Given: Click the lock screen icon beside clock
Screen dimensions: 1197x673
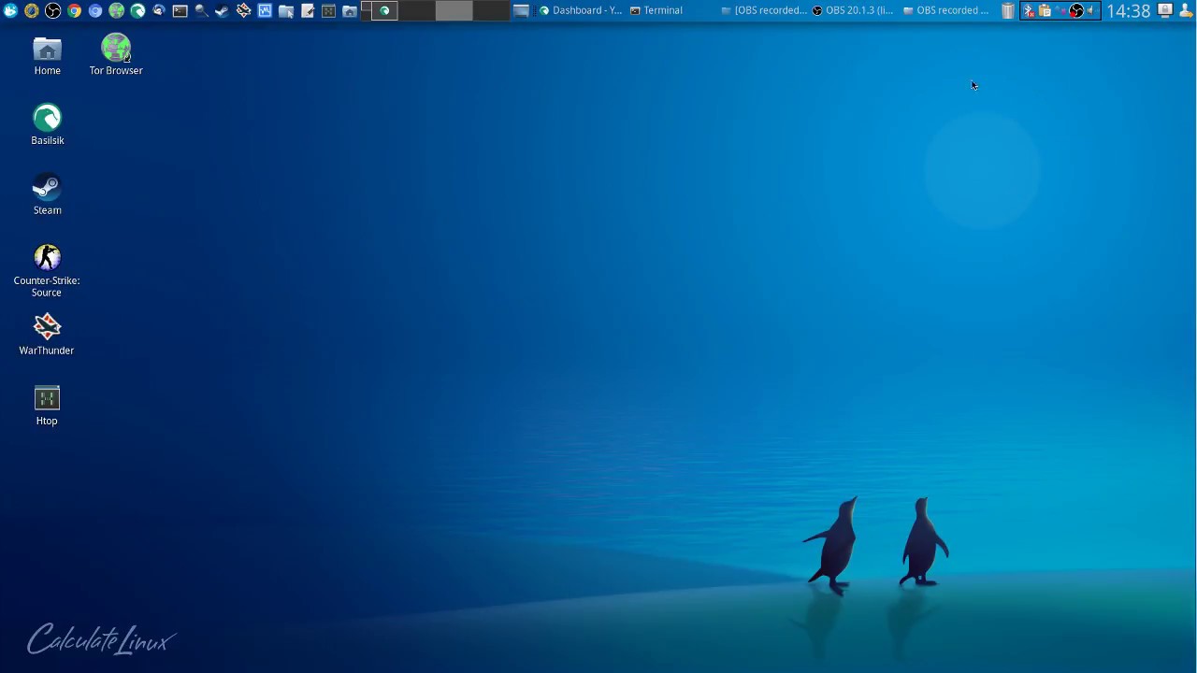Looking at the screenshot, I should (x=1165, y=10).
